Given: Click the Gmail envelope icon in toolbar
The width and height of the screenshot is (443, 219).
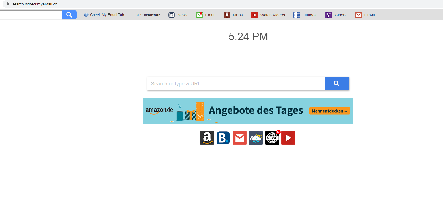Looking at the screenshot, I should pyautogui.click(x=358, y=15).
